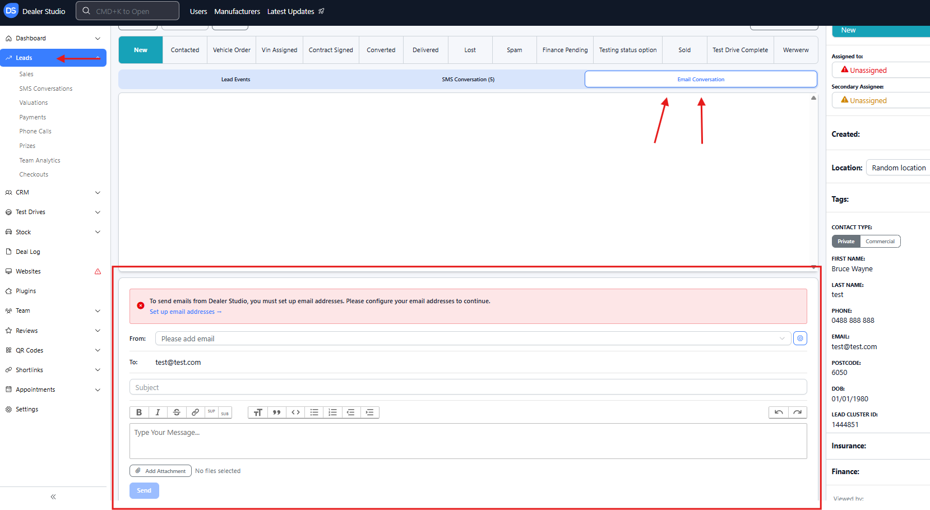The image size is (930, 510).
Task: Click the CMD+K search box
Action: (127, 11)
